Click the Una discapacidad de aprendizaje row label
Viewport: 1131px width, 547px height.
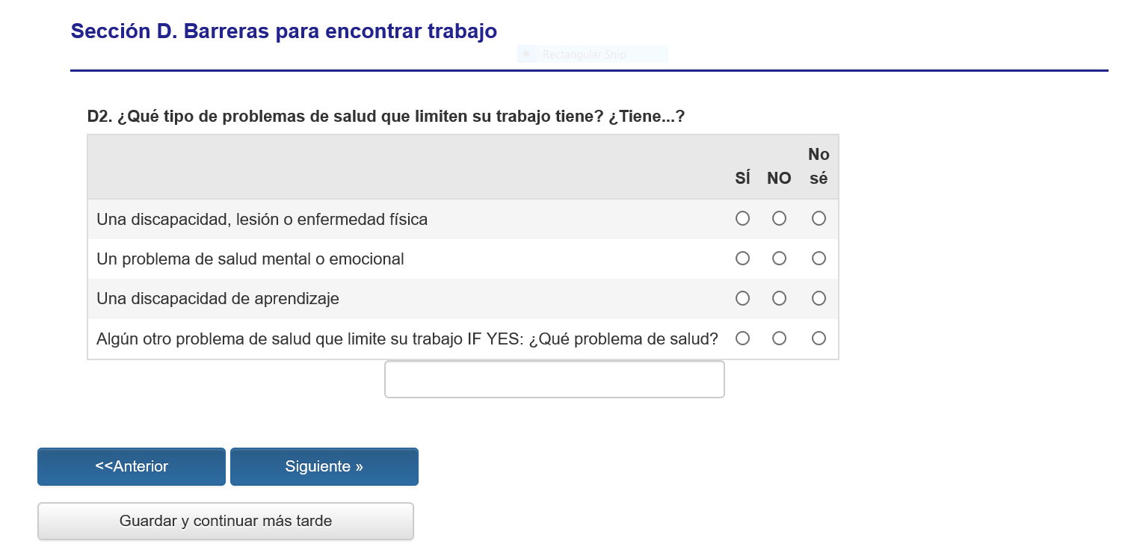(218, 299)
